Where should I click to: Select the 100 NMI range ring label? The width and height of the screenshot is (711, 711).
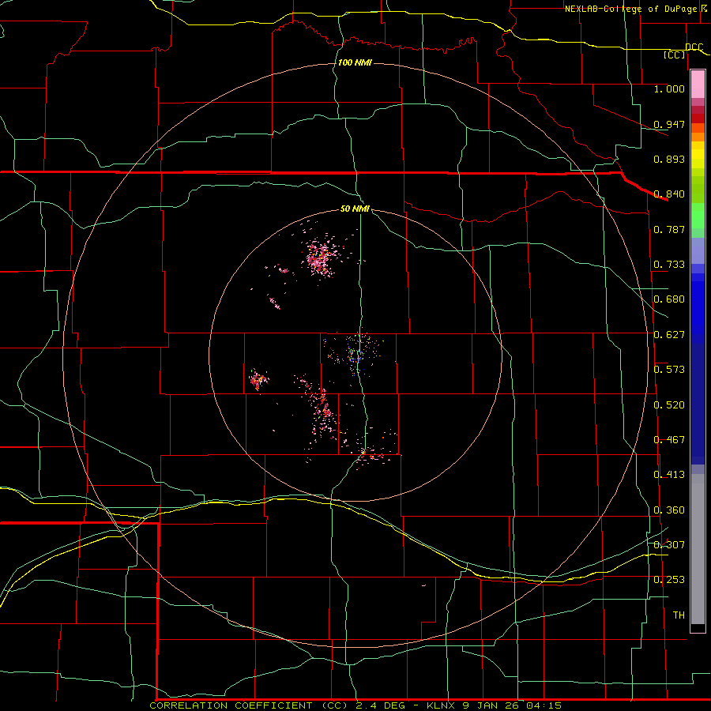click(355, 62)
